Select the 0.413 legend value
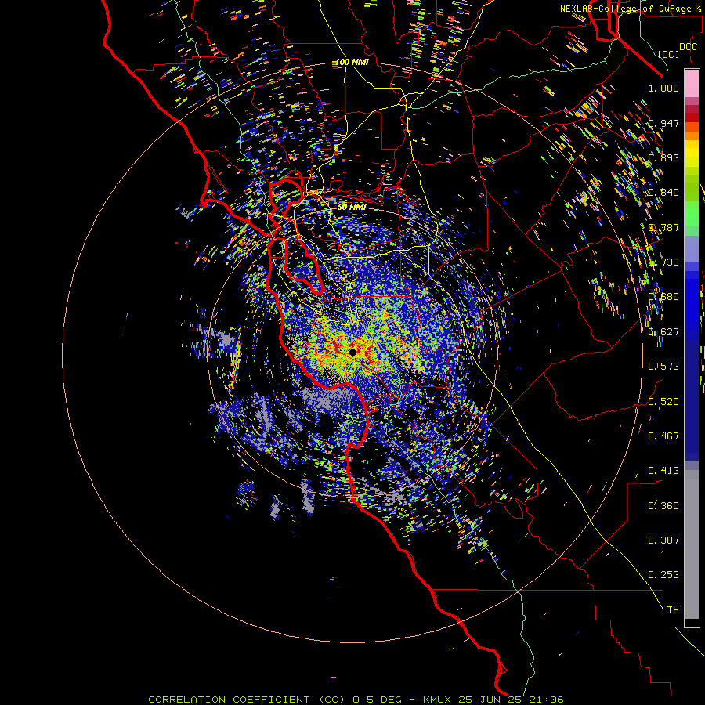The width and height of the screenshot is (705, 705). pos(663,471)
